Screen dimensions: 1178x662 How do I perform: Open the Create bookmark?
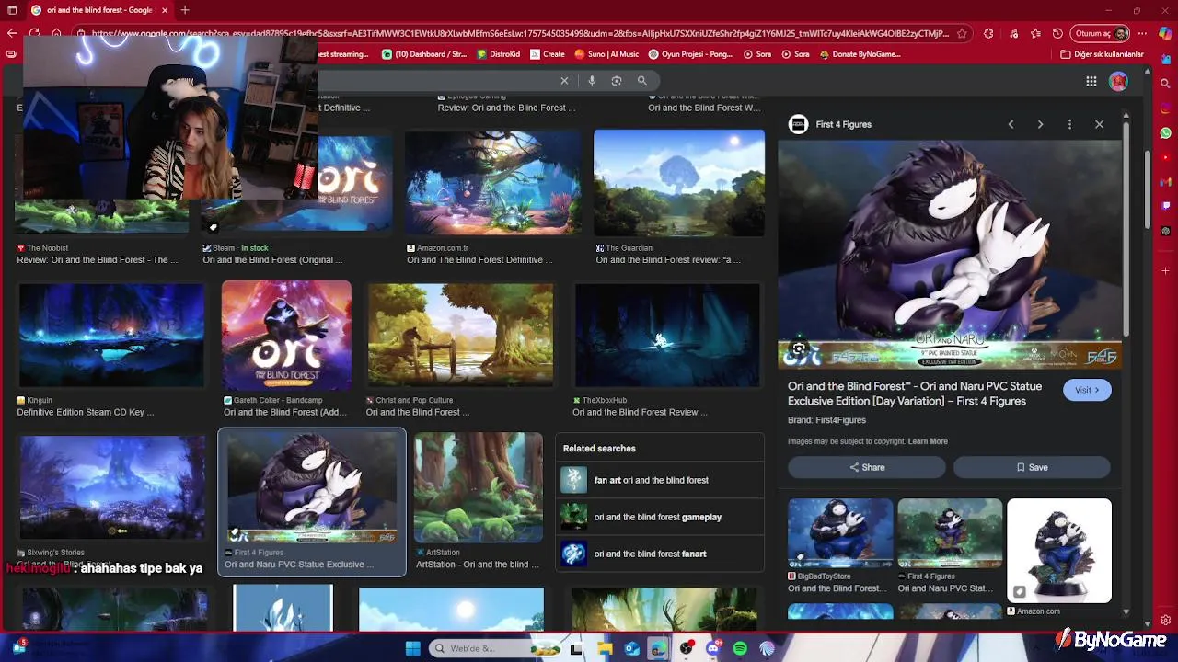click(x=547, y=54)
